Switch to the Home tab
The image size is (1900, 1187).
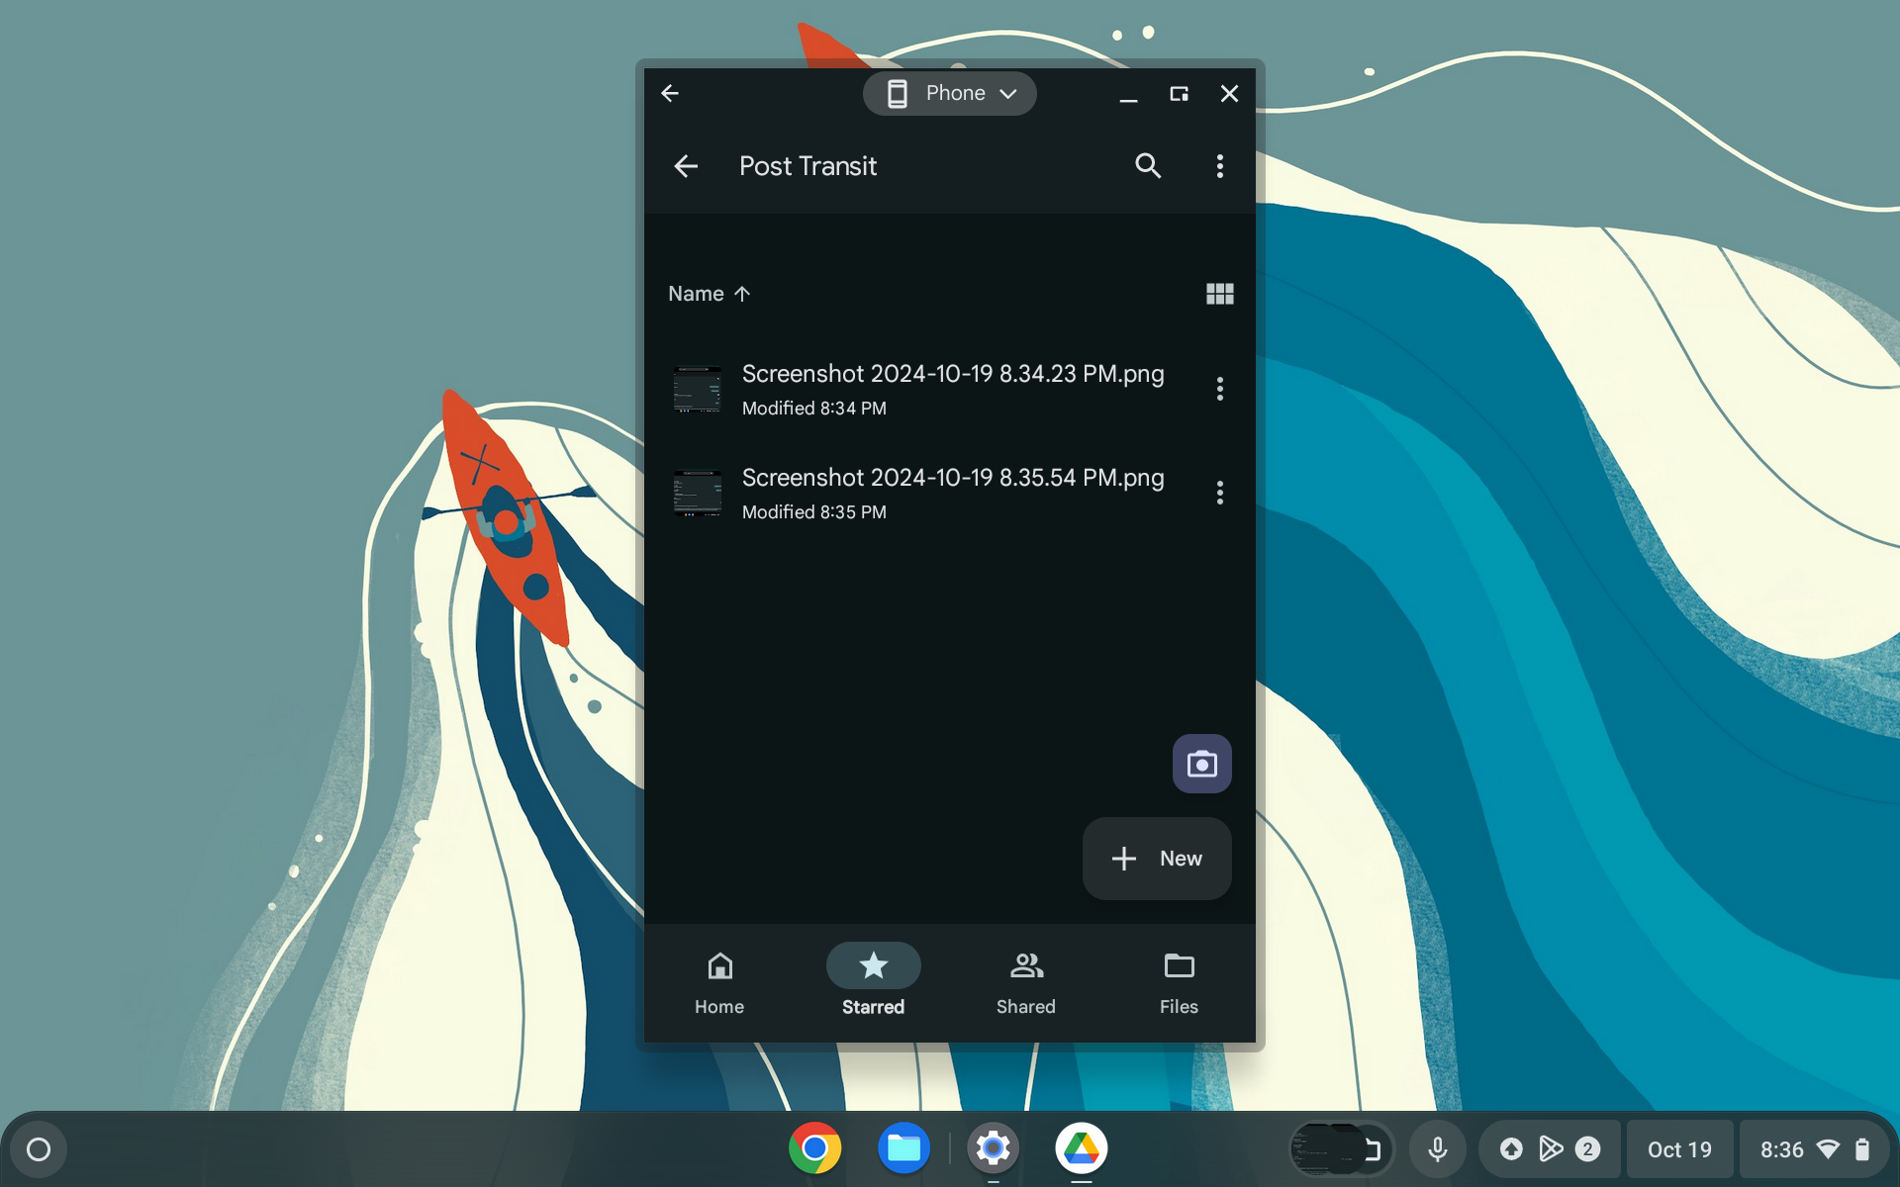[x=718, y=982]
